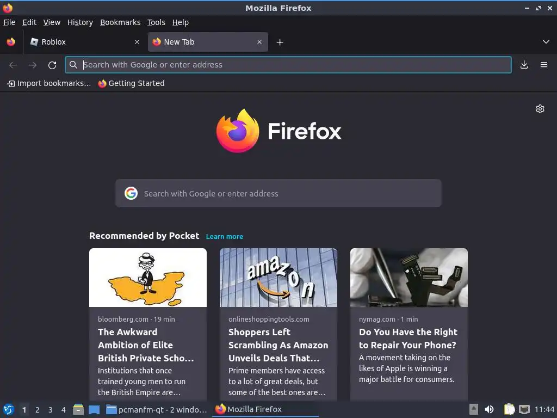This screenshot has width=557, height=418.
Task: Switch to workspace 4
Action: [x=64, y=410]
